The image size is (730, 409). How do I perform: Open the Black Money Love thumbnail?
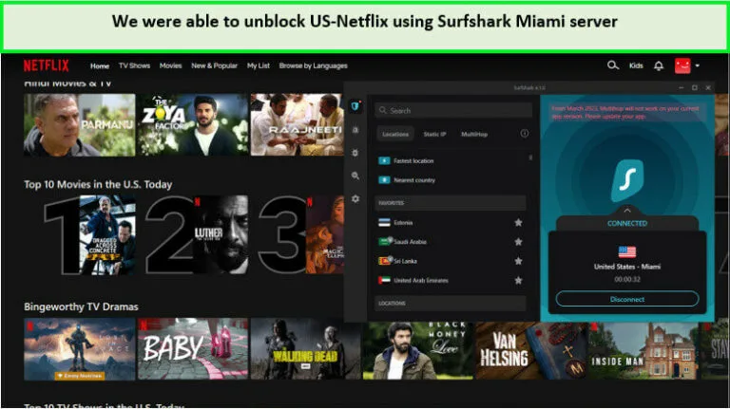(418, 350)
